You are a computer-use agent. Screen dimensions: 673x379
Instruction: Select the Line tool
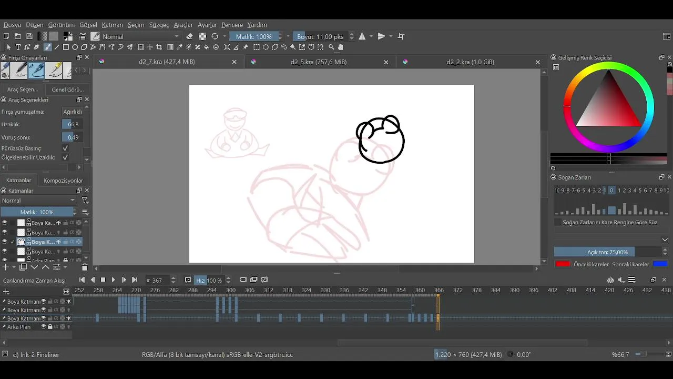coord(57,47)
